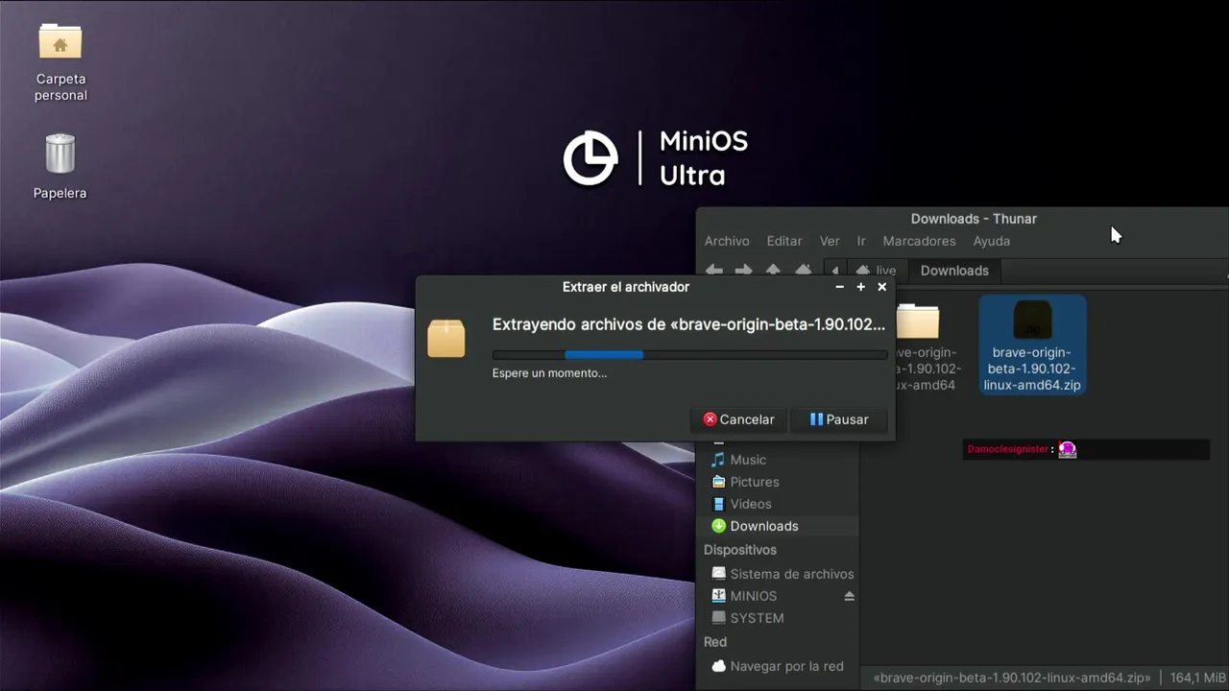Click the home folder toolbar icon
Image resolution: width=1229 pixels, height=691 pixels.
804,271
